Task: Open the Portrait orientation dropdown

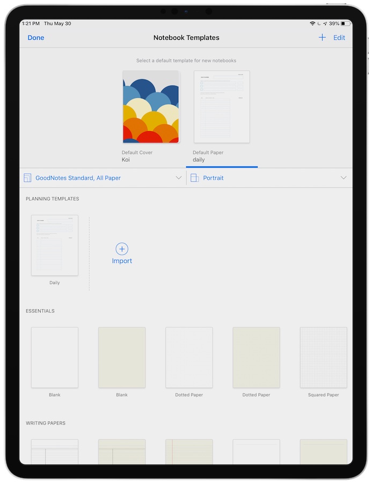Action: [x=269, y=178]
